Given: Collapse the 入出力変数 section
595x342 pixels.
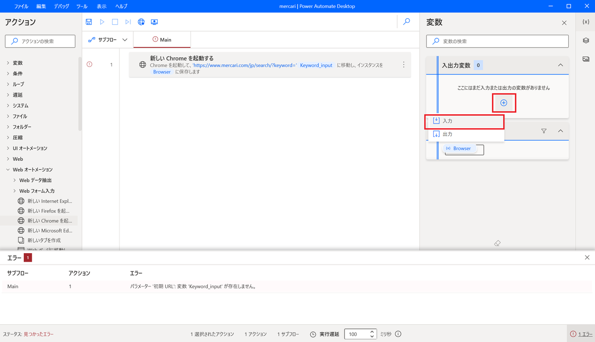Looking at the screenshot, I should pos(560,65).
